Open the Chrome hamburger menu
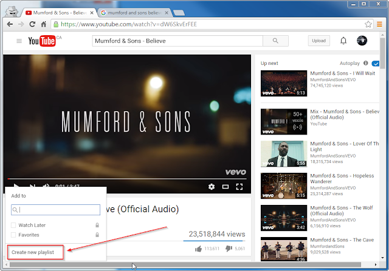Viewport: 389px width, 271px height. (379, 24)
